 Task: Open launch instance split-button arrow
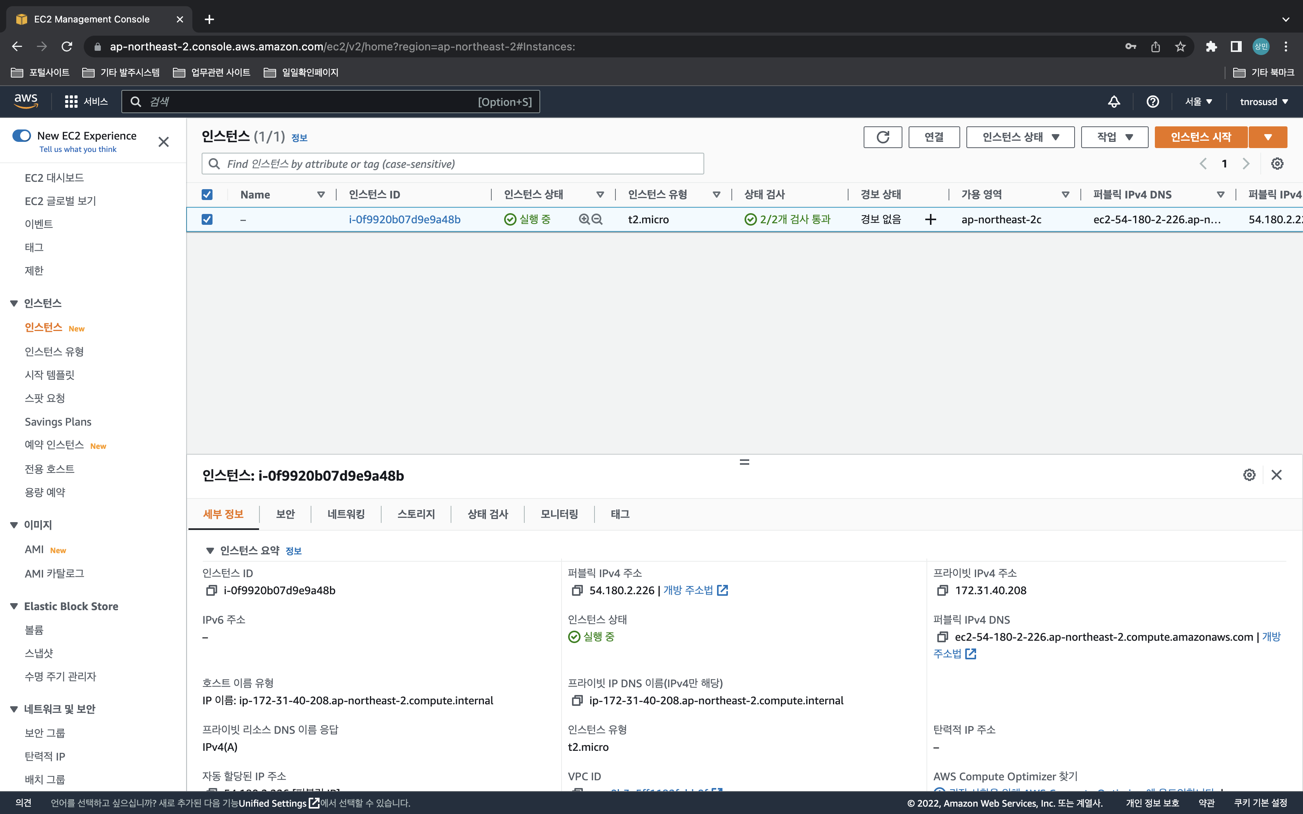coord(1268,137)
